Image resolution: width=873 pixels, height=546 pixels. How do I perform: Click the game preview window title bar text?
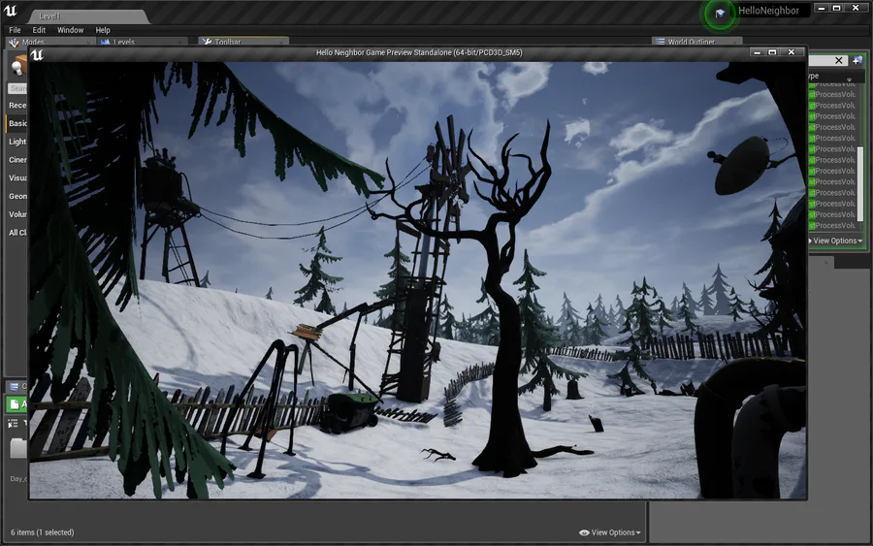(419, 53)
